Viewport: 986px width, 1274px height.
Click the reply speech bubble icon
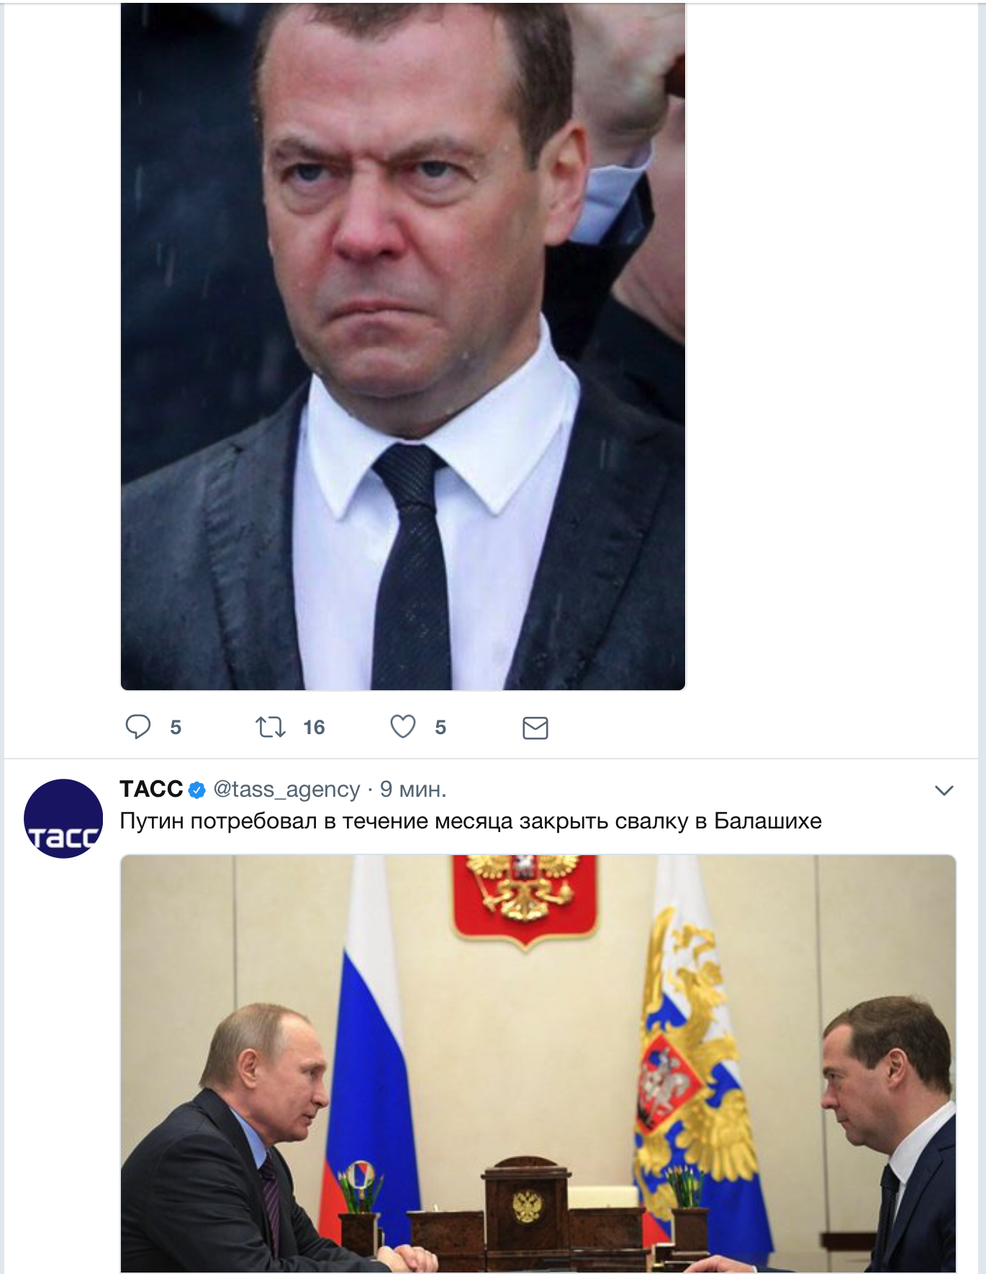coord(138,727)
